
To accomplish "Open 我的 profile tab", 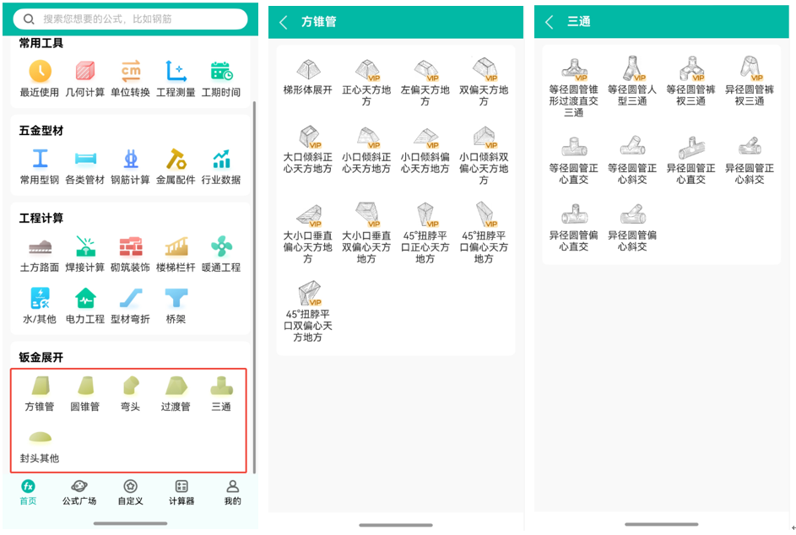I will tap(233, 492).
